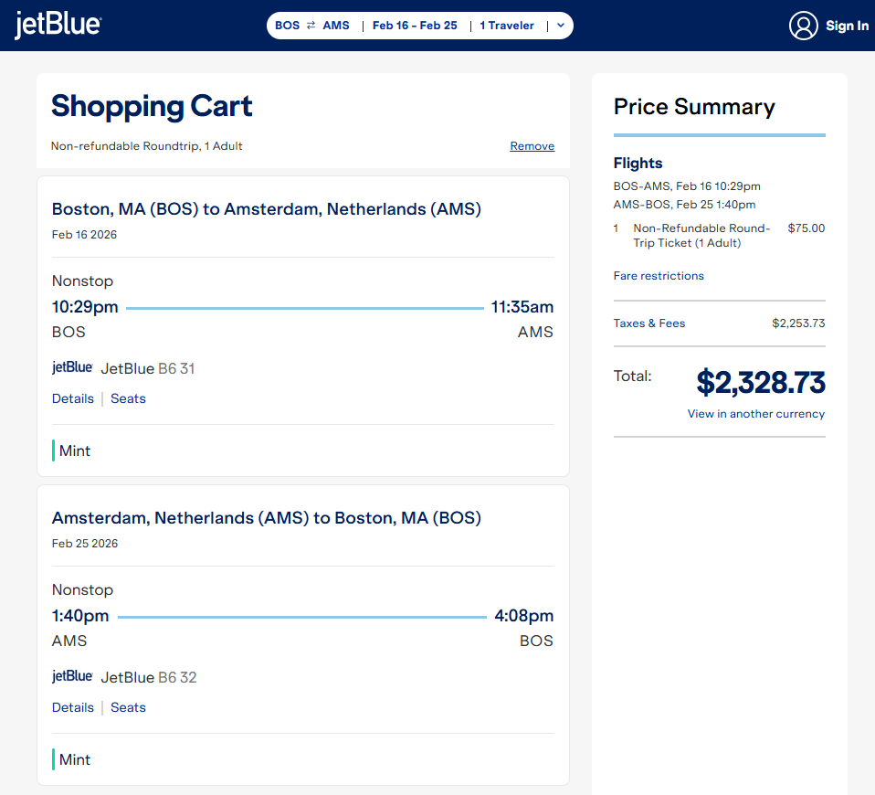Open Details for Amsterdam to Boston flight
The image size is (875, 795).
[72, 707]
